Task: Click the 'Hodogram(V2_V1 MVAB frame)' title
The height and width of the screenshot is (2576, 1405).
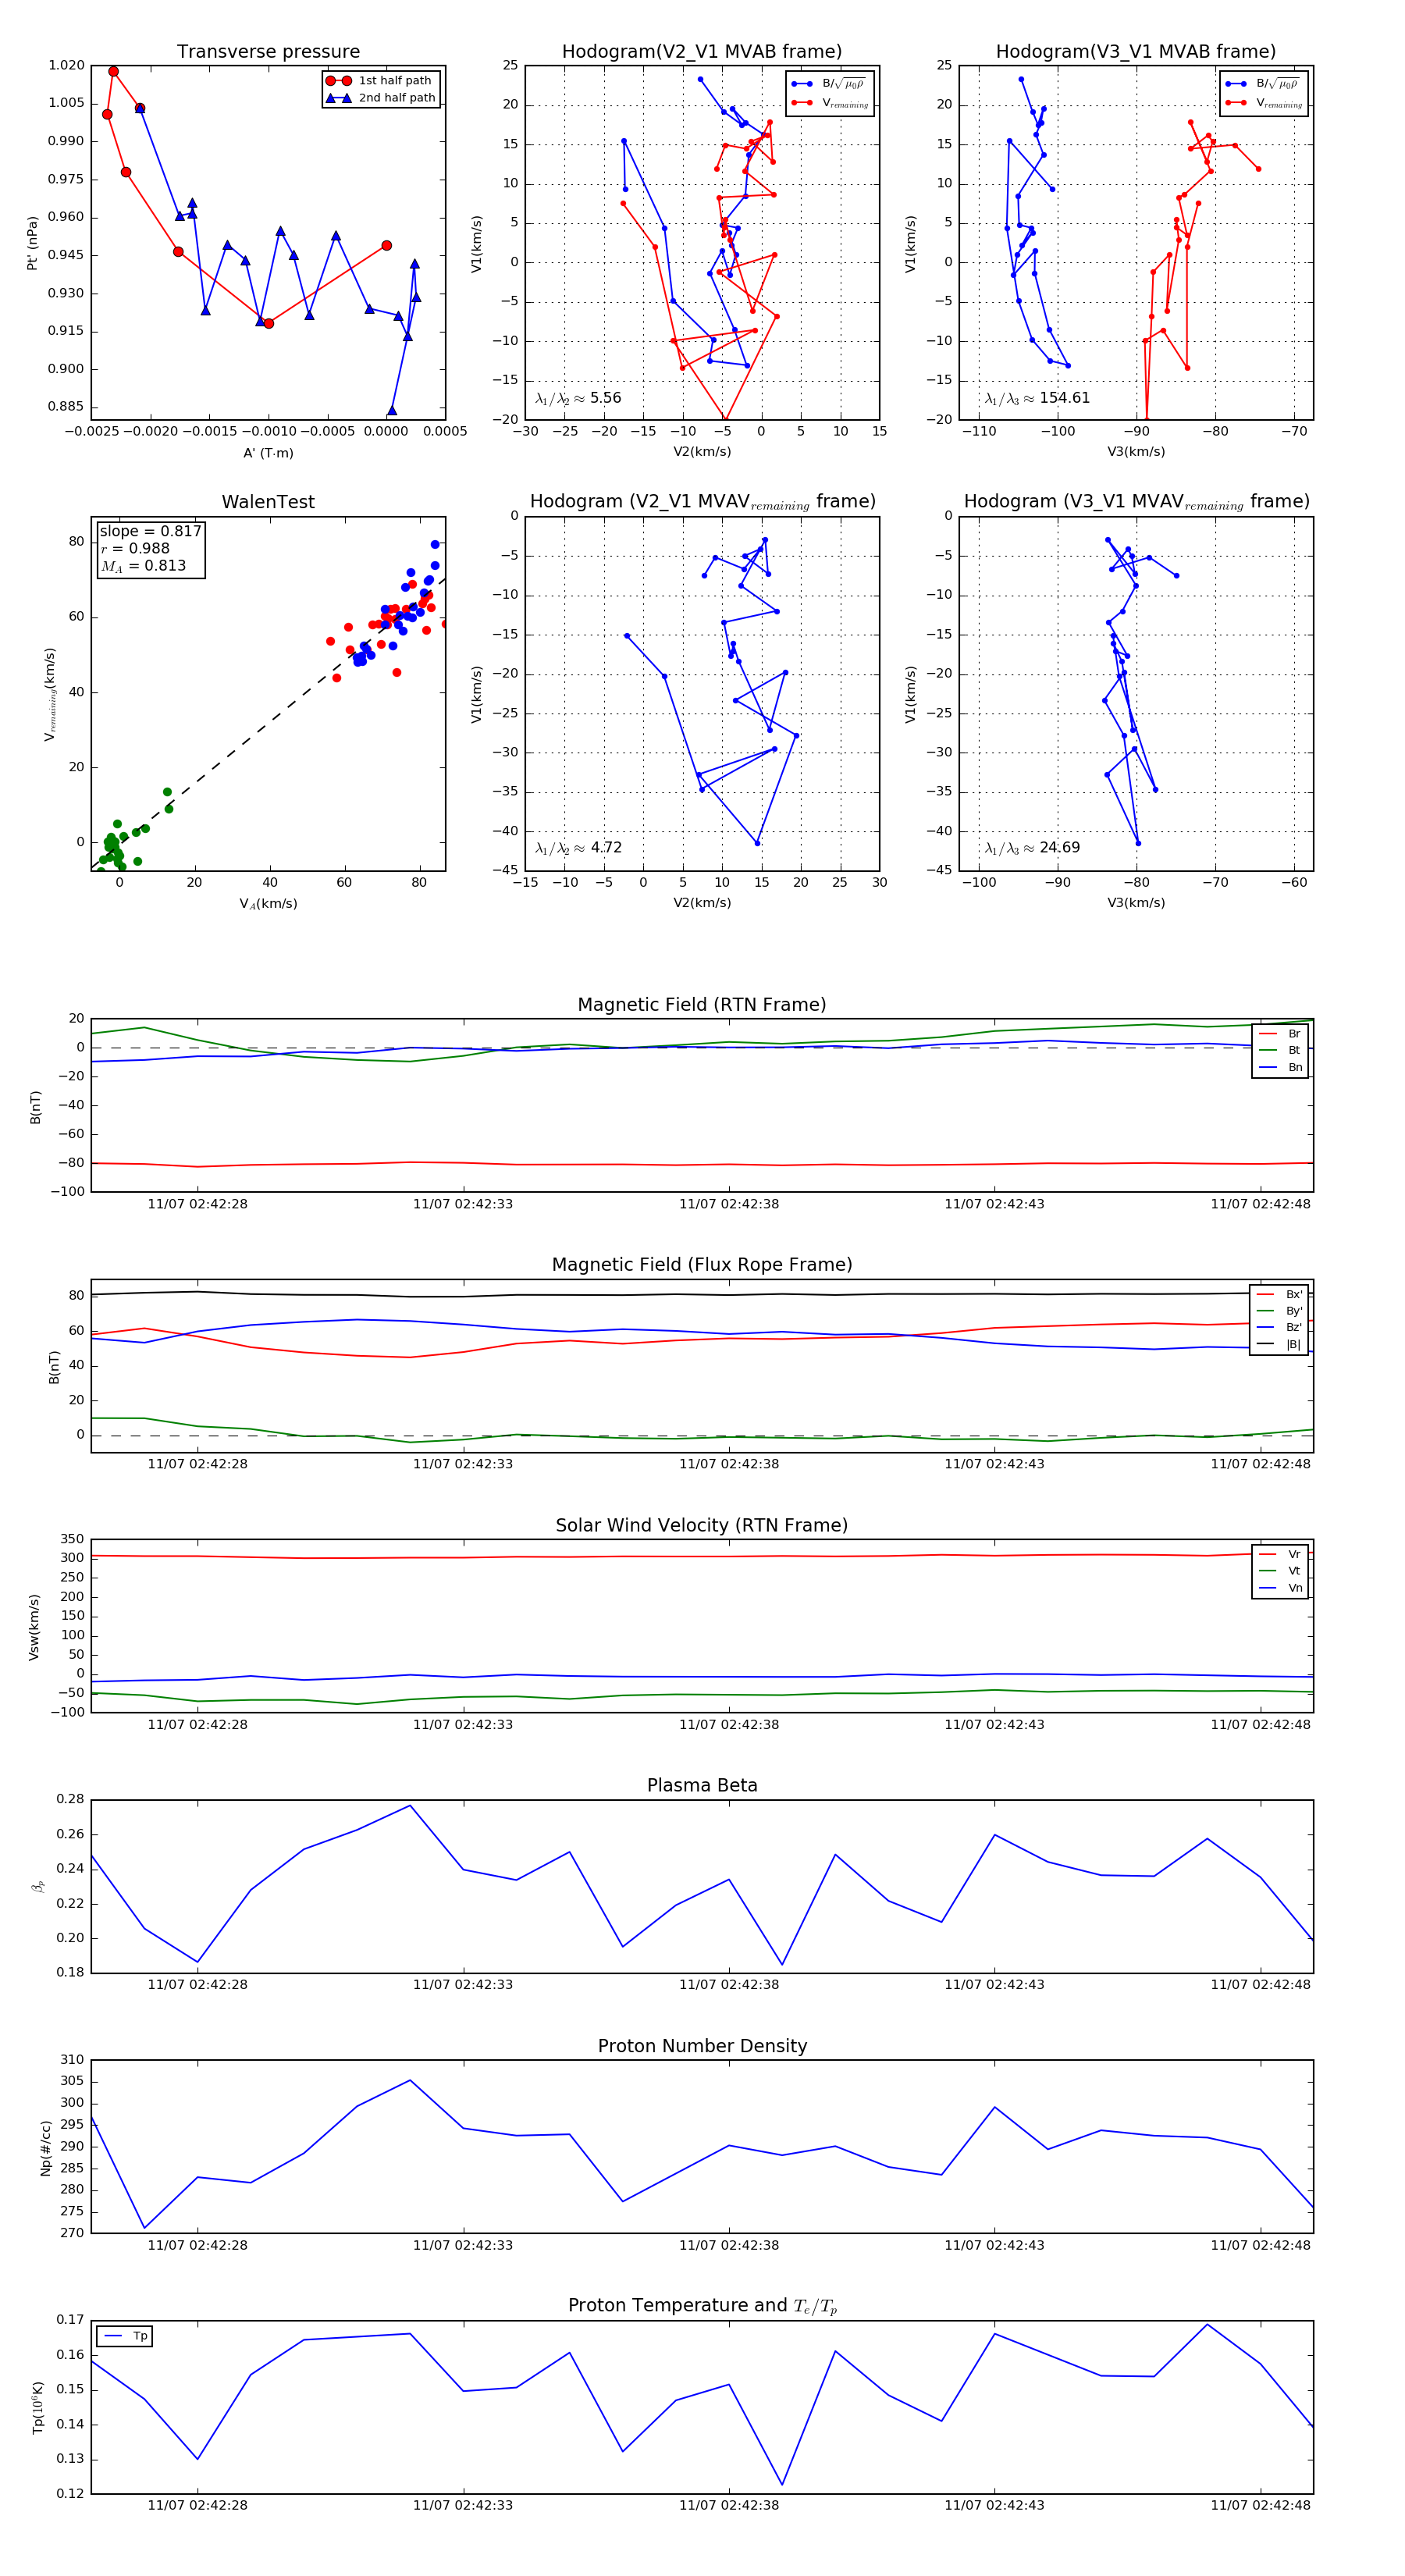Action: (x=702, y=52)
